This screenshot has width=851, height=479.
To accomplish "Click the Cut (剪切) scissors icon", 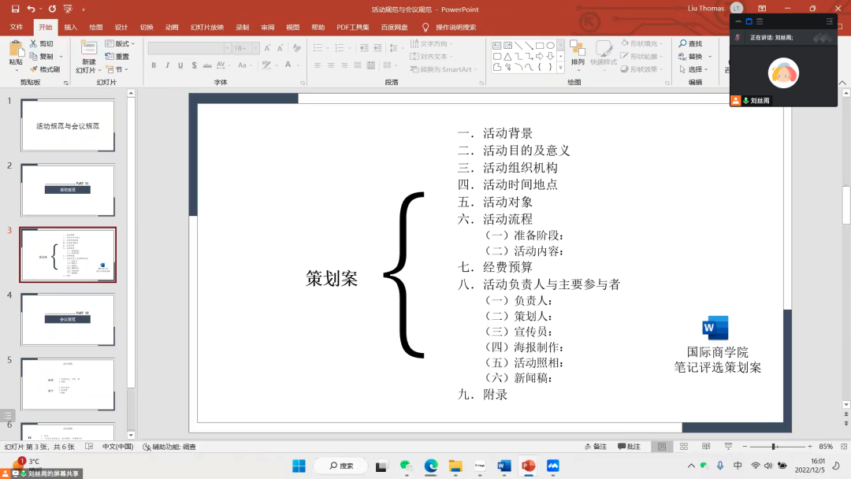I will 34,44.
